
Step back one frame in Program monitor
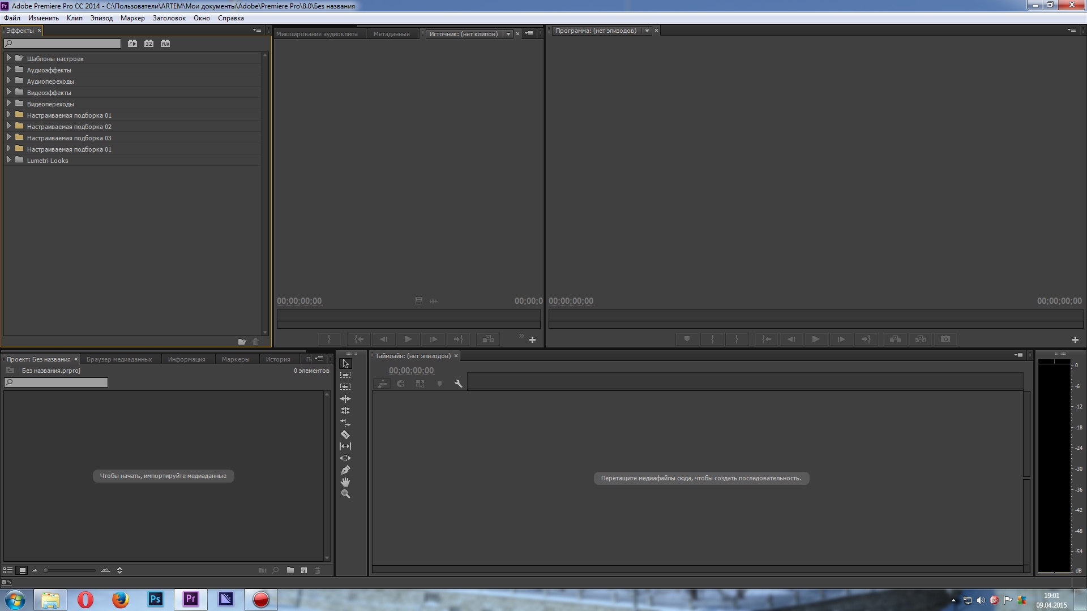point(791,339)
